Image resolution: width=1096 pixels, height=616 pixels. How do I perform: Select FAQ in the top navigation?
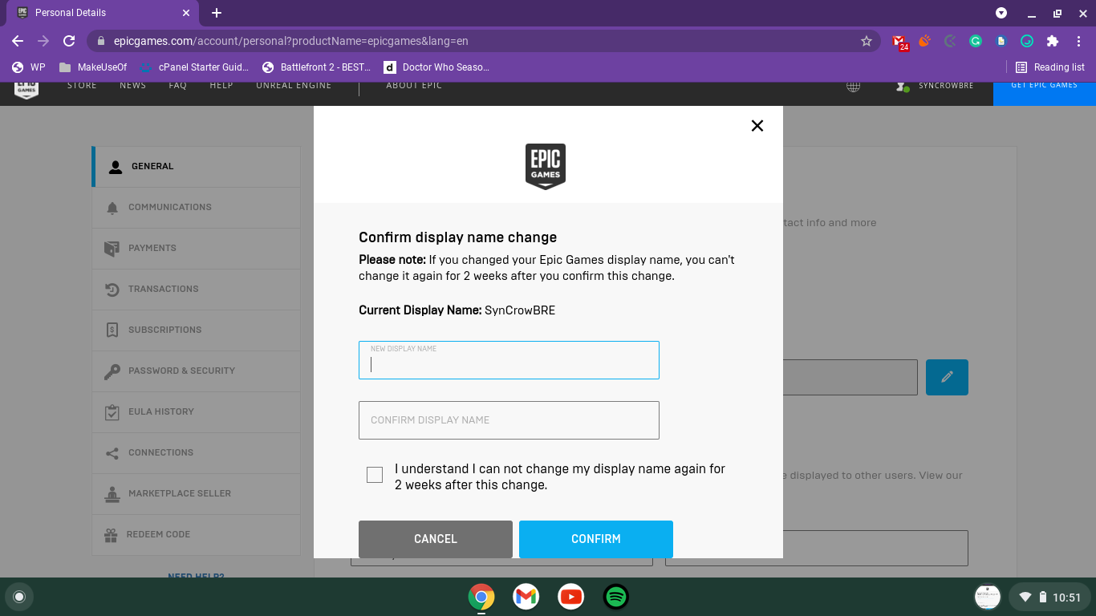click(177, 85)
